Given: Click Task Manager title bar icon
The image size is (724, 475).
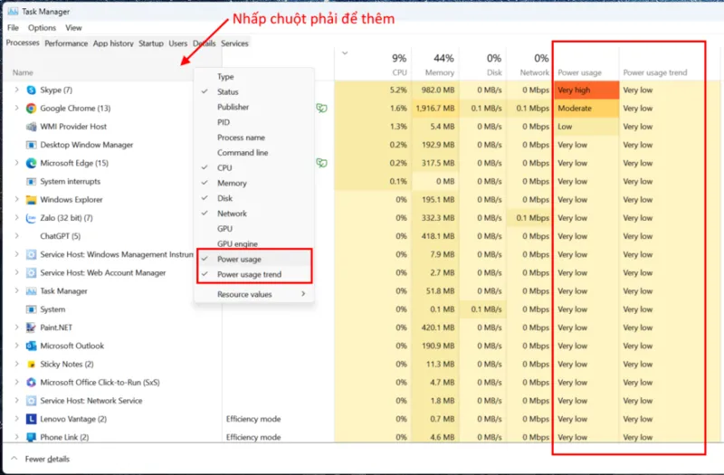Looking at the screenshot, I should [13, 12].
